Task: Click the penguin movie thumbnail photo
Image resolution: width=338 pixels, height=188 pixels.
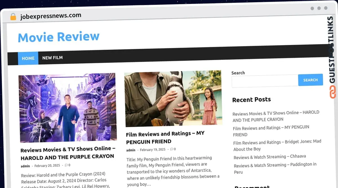Action: point(173,98)
